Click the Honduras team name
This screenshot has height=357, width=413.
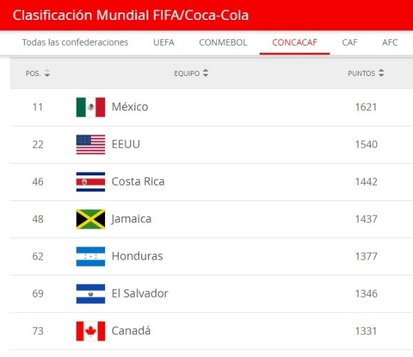[137, 256]
